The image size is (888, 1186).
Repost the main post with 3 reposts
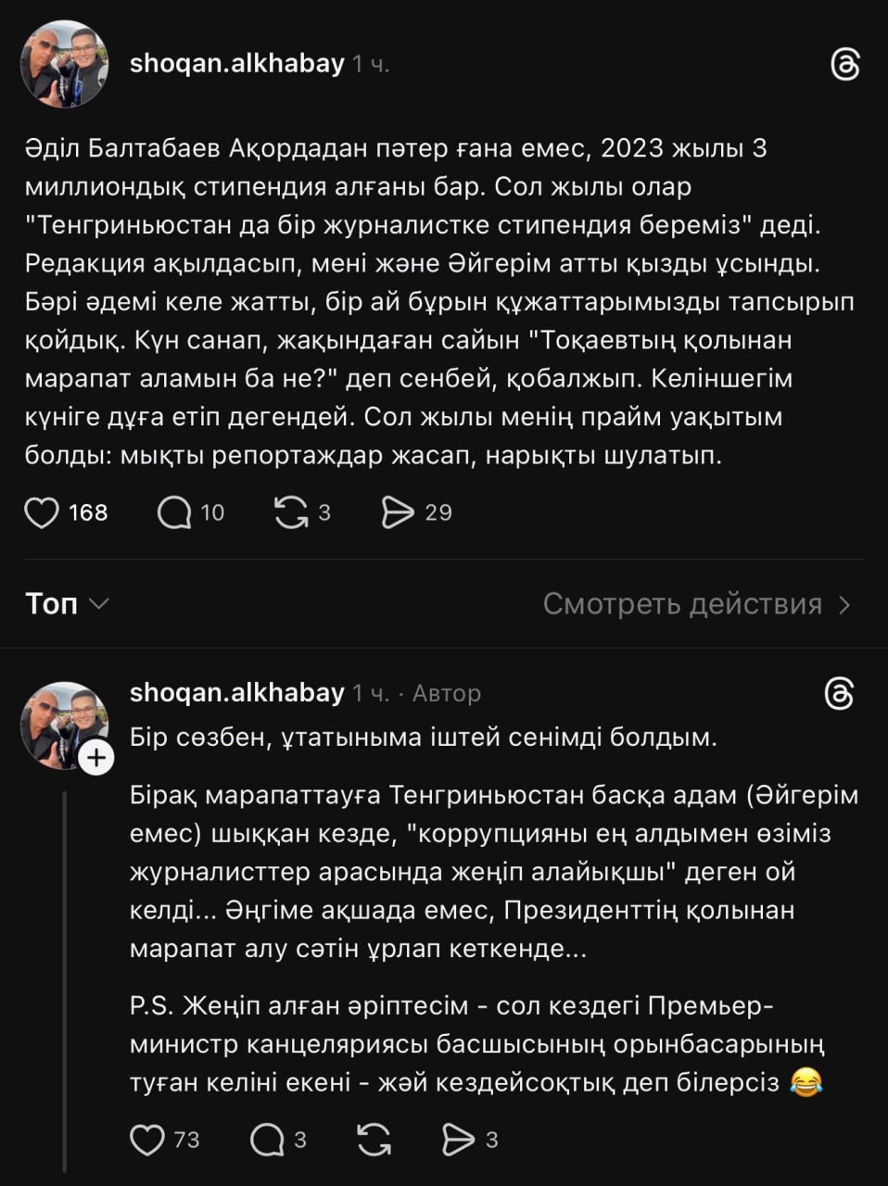pyautogui.click(x=291, y=512)
